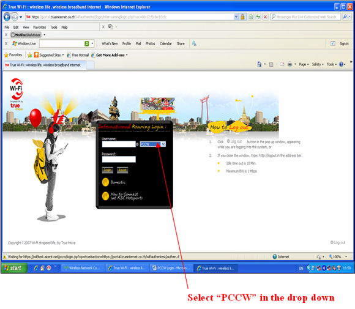Open the Tools menu in menu bar
The width and height of the screenshot is (355, 309).
[54, 27]
